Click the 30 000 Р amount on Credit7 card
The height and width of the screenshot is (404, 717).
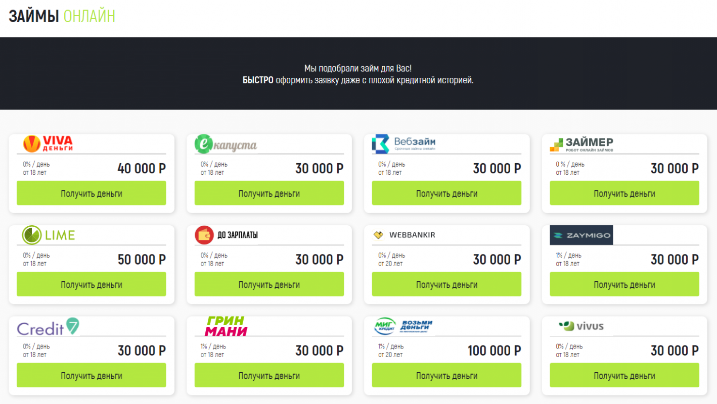142,350
